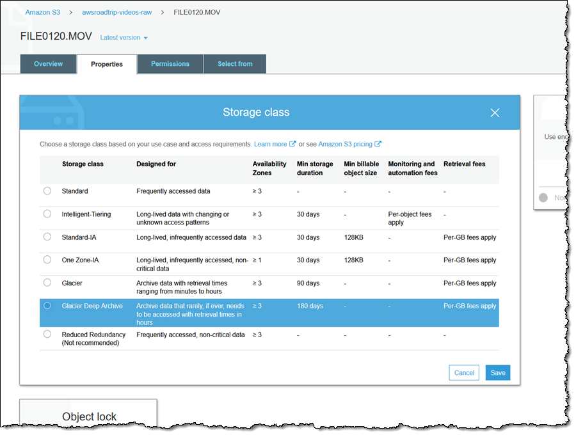The width and height of the screenshot is (576, 435).
Task: Close the Storage class dialog with X
Action: [x=495, y=113]
